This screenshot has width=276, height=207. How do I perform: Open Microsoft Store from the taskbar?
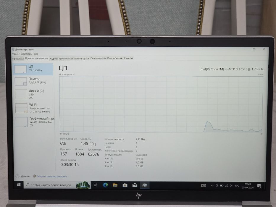125,185
